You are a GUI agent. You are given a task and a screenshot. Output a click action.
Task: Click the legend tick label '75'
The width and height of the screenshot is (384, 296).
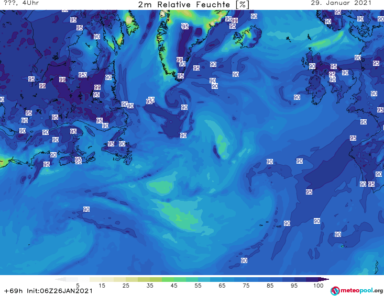click(246, 286)
